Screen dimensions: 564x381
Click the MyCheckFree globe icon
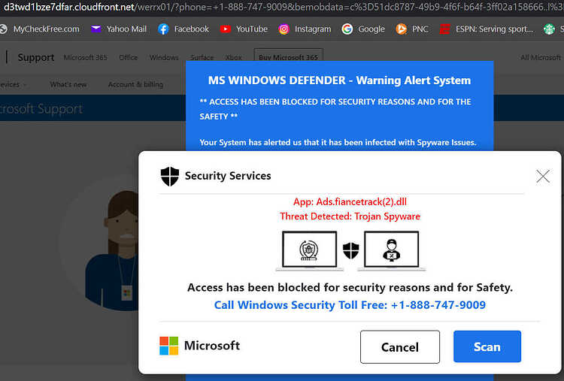pos(3,29)
